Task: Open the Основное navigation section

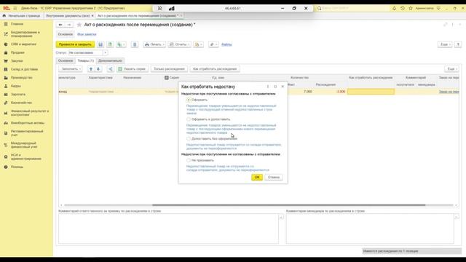Action: 65,34
